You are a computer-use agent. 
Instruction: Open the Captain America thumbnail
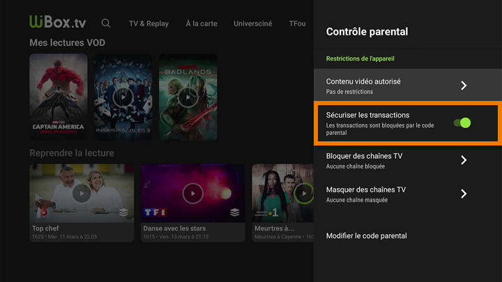[59, 96]
